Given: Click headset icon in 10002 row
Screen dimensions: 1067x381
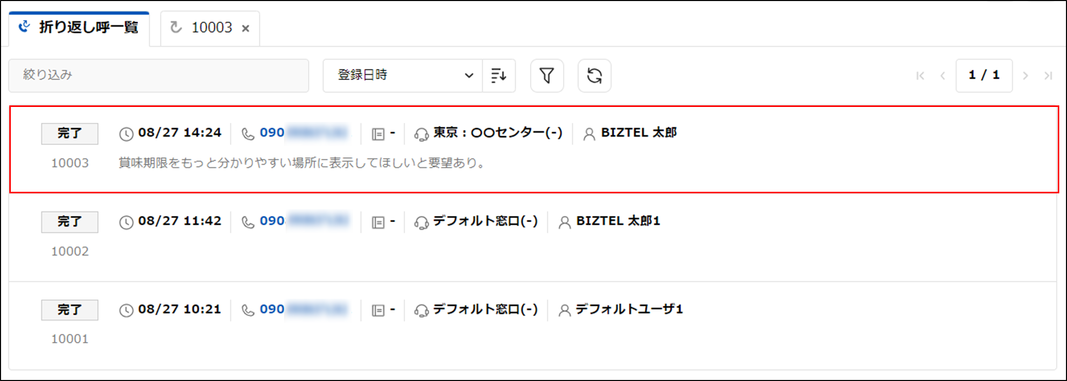Looking at the screenshot, I should [421, 222].
